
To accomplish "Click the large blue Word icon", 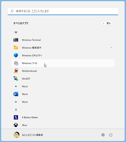I will [x=16, y=94].
